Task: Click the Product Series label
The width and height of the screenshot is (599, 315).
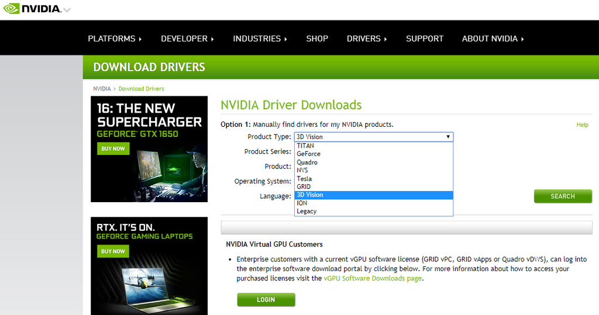Action: click(267, 151)
